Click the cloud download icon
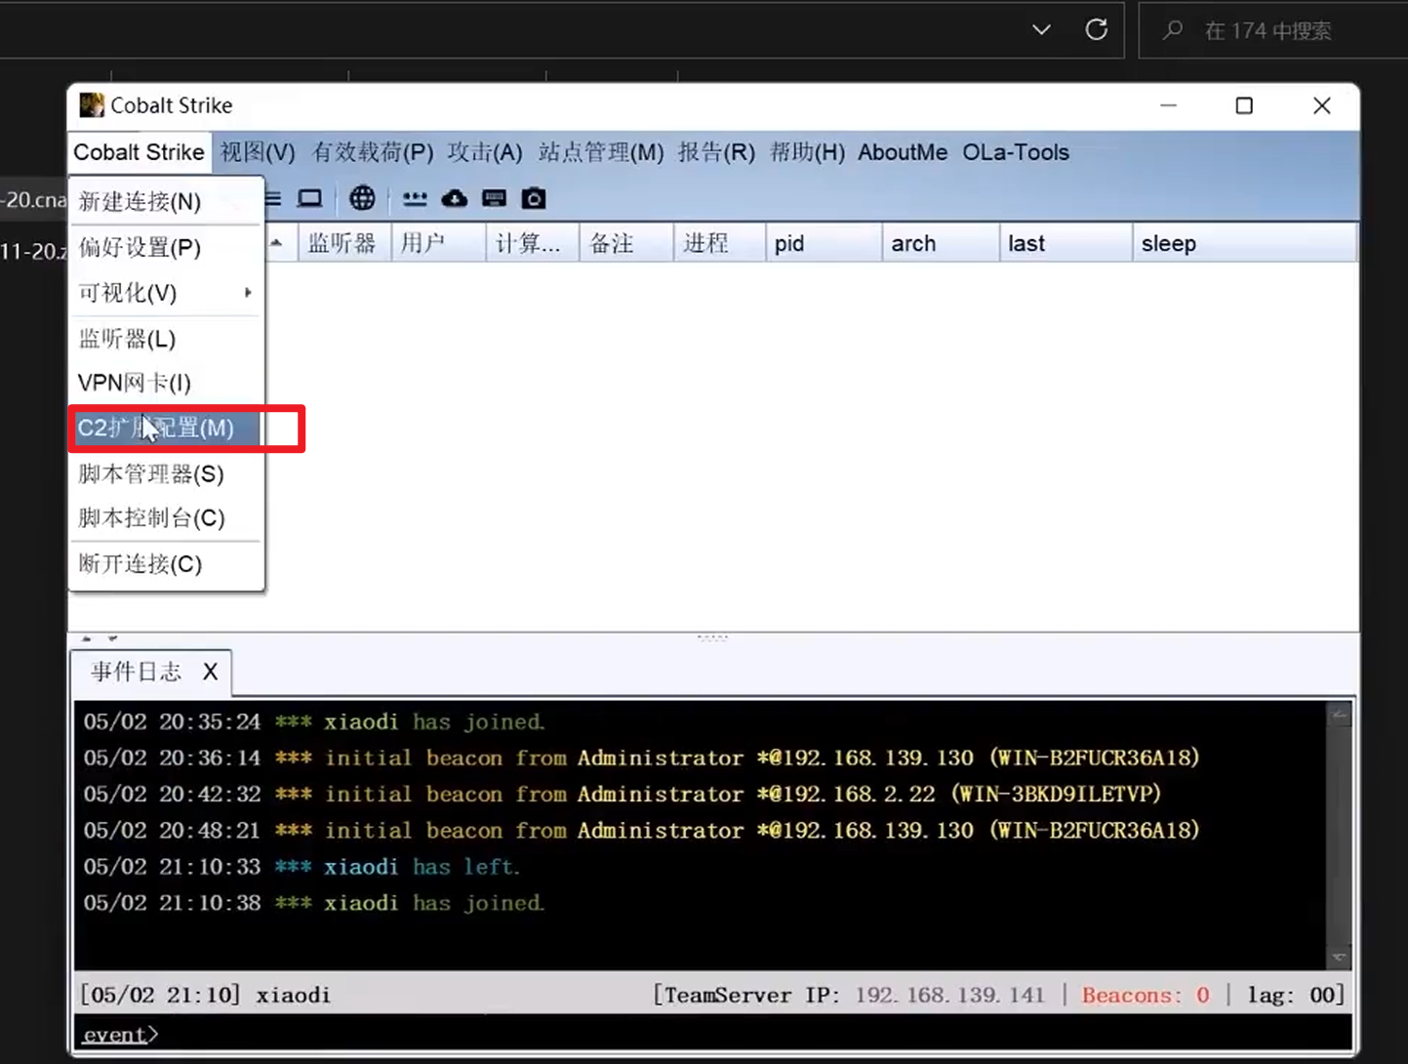 (455, 199)
